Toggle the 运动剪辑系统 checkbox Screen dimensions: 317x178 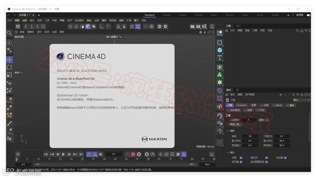(x=267, y=162)
